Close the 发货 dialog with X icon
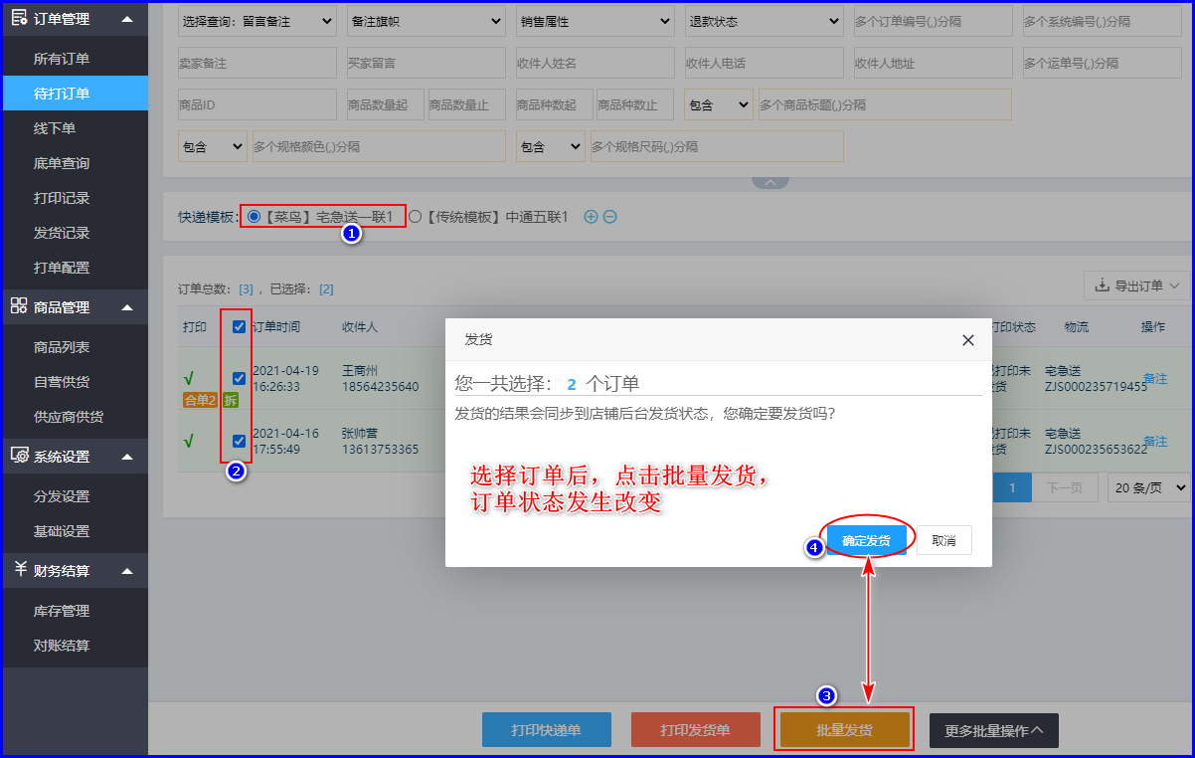 point(968,340)
